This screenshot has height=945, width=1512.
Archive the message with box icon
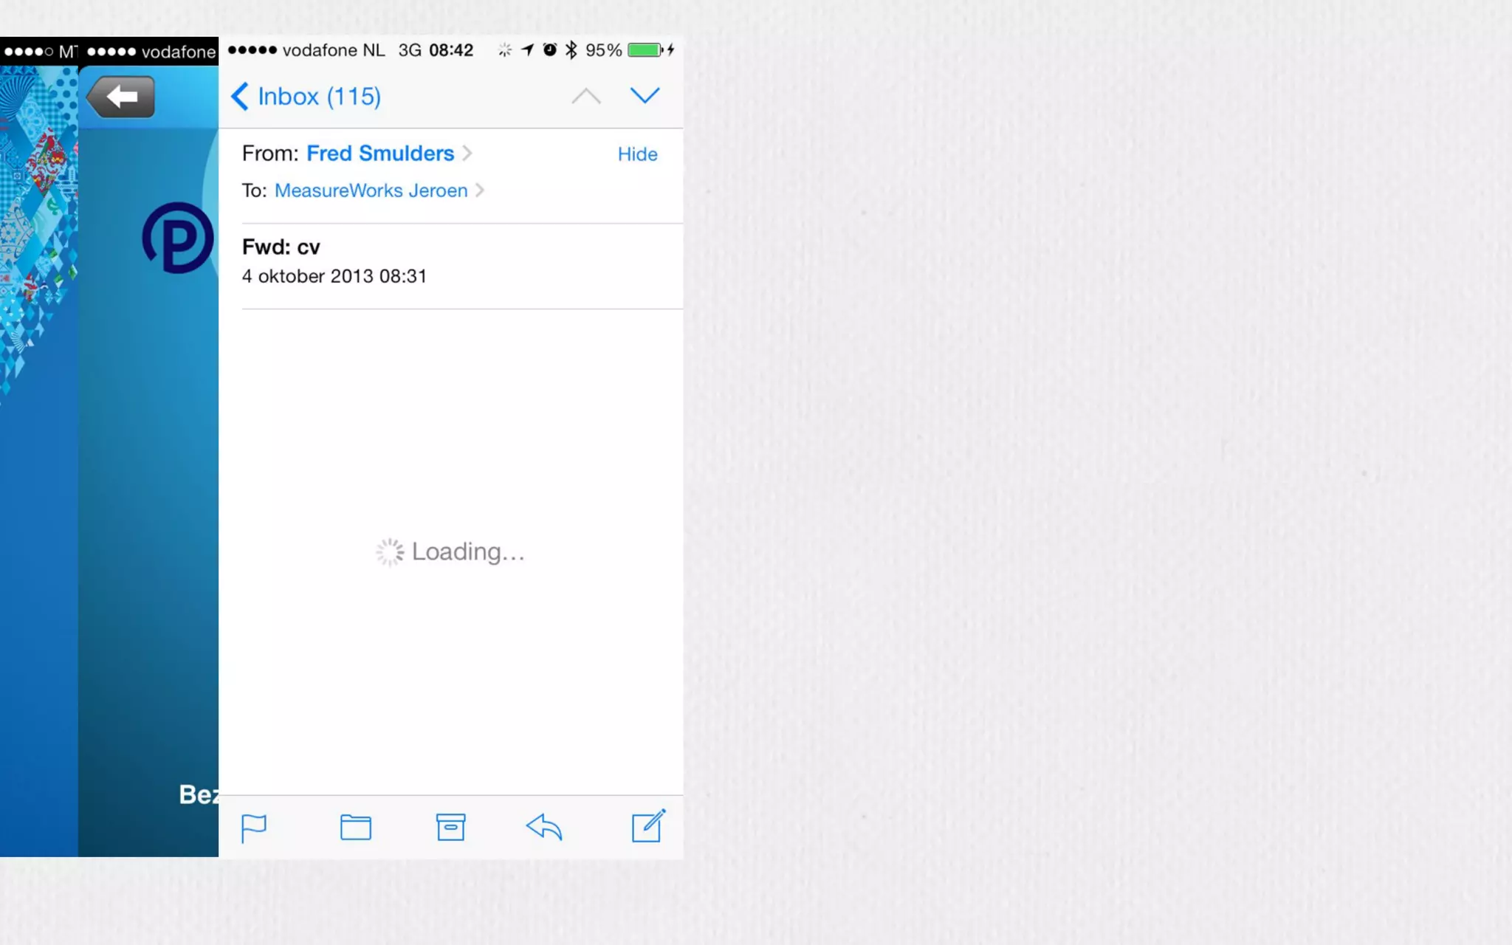pos(450,828)
